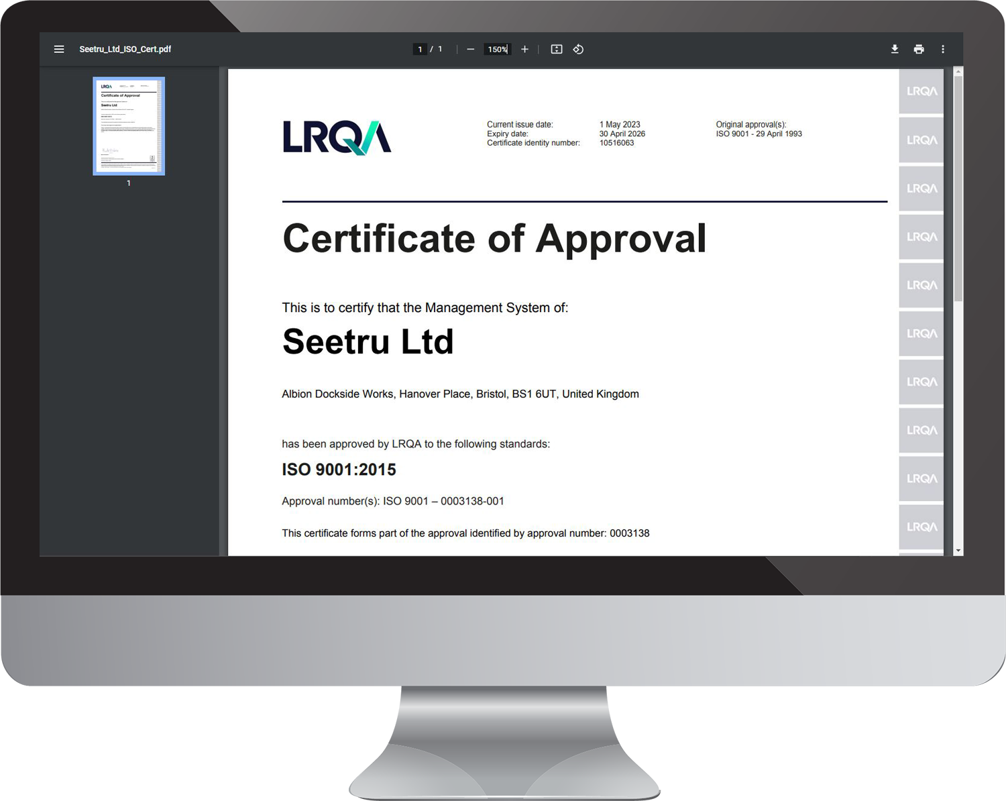This screenshot has height=801, width=1006.
Task: Click the Seetru Ltd company name
Action: (x=368, y=341)
